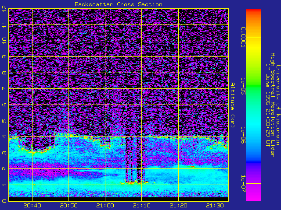Screen dimensions: 281x210
Task: Click altitude label 1 on the axis
Action: pyautogui.click(x=4, y=185)
